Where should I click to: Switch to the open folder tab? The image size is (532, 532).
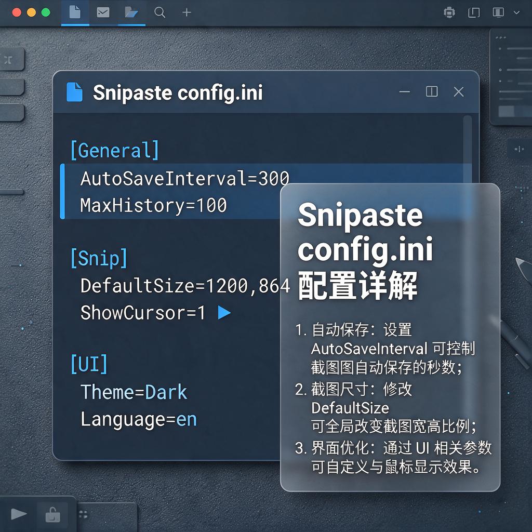[x=131, y=12]
